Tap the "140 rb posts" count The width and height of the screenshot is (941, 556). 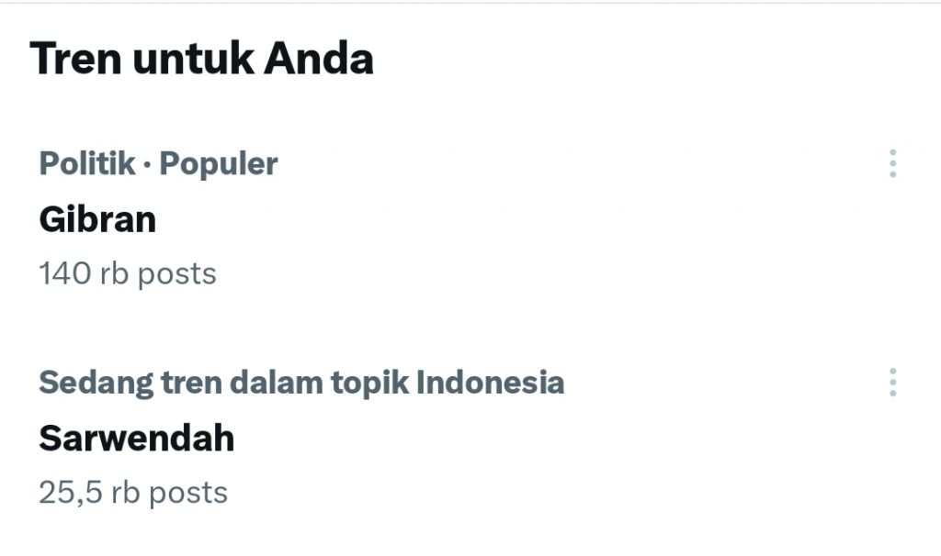pyautogui.click(x=128, y=273)
